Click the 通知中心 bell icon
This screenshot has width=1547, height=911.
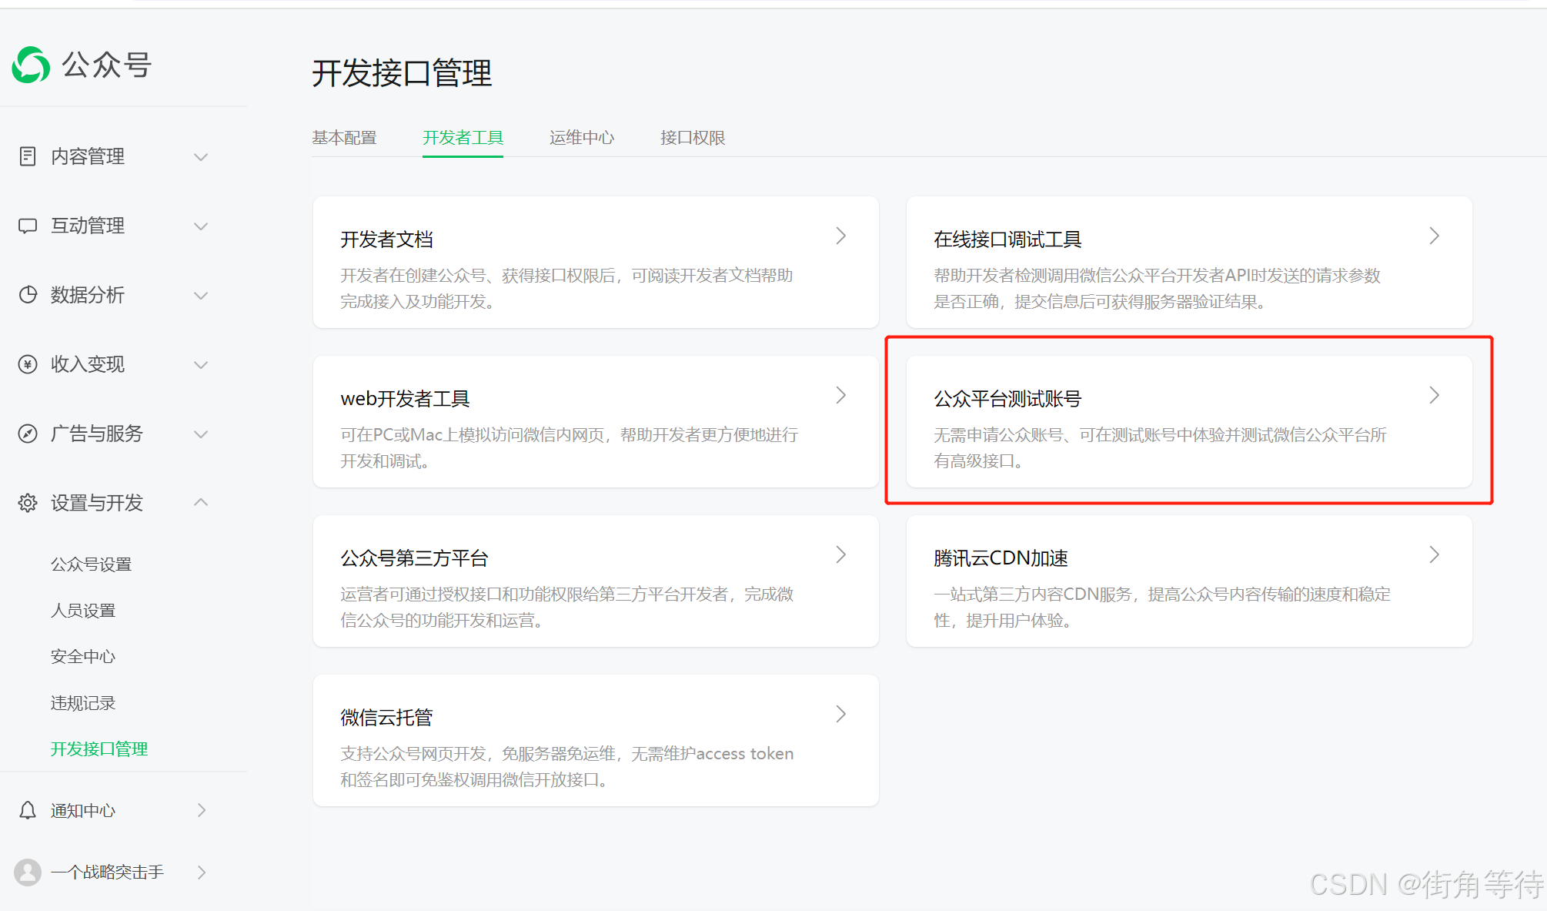28,810
